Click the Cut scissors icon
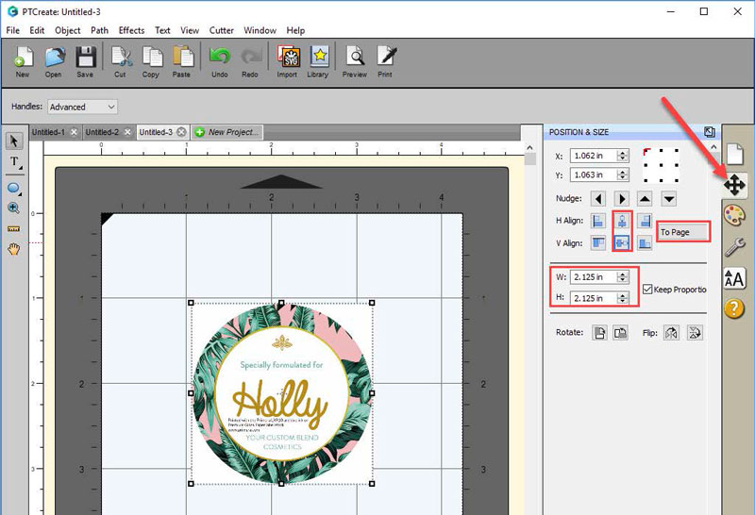 click(121, 61)
